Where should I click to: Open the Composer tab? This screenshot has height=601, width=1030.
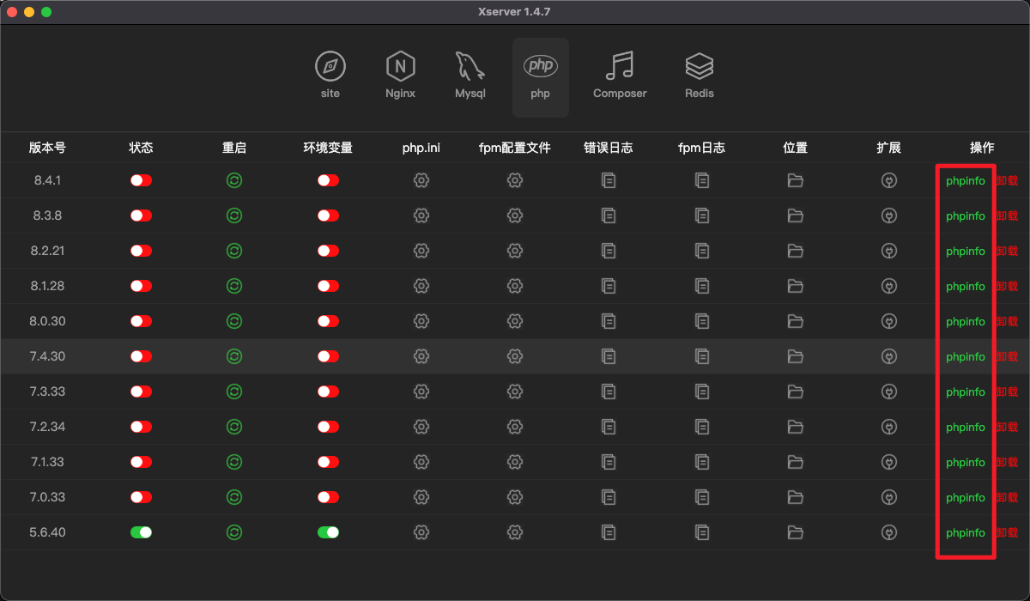(x=620, y=76)
